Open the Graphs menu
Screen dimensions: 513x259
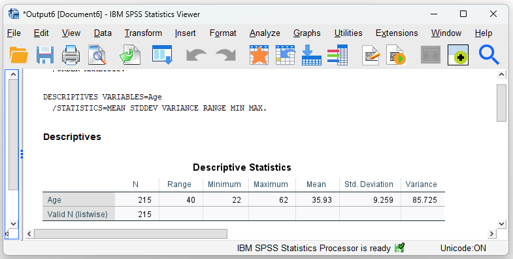pos(307,33)
